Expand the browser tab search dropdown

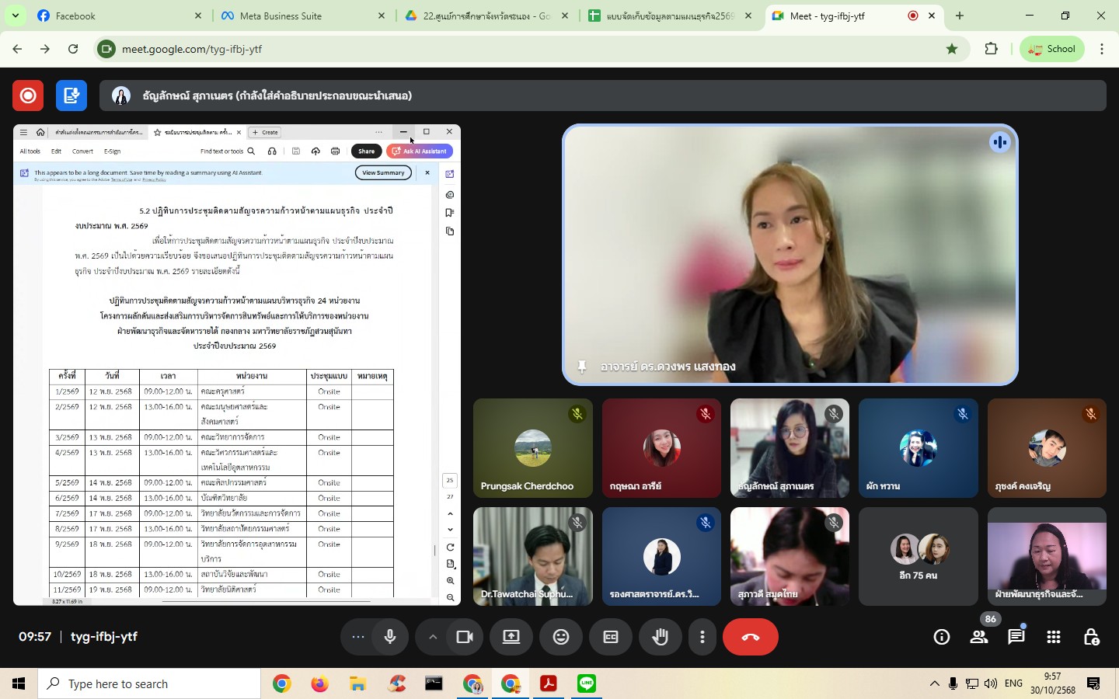pyautogui.click(x=15, y=16)
